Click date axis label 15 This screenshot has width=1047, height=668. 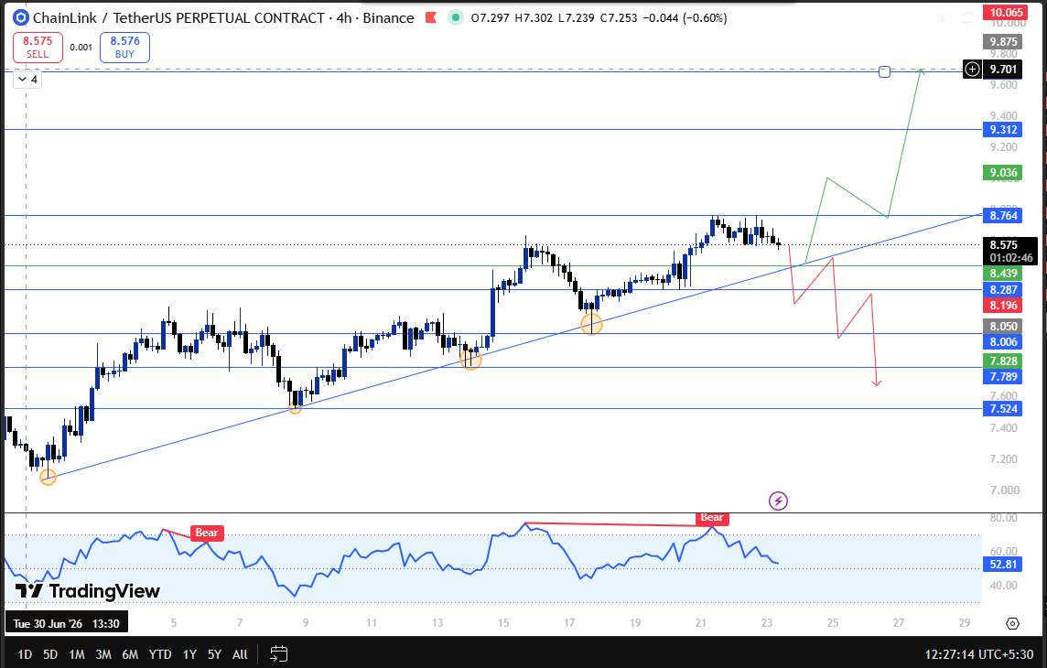point(502,623)
